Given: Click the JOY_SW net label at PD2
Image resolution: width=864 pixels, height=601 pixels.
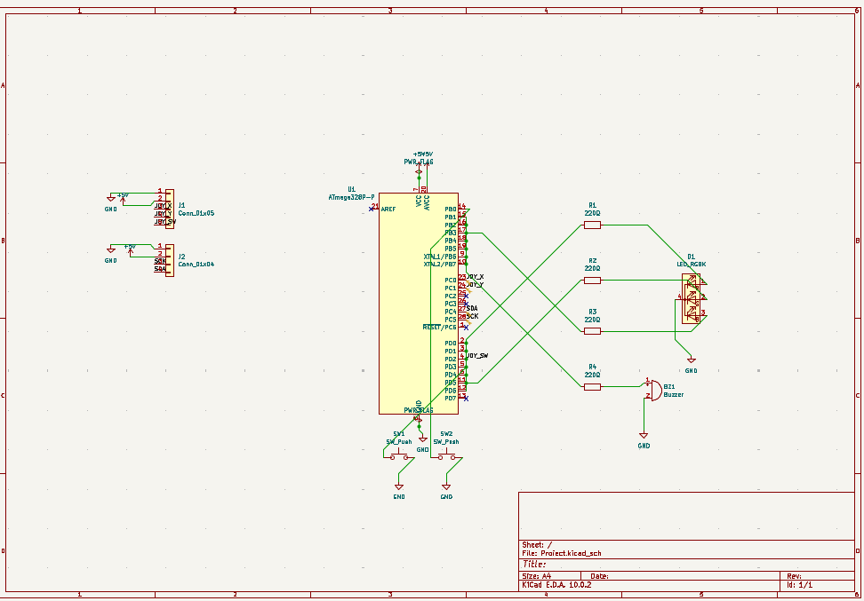Looking at the screenshot, I should pyautogui.click(x=477, y=355).
